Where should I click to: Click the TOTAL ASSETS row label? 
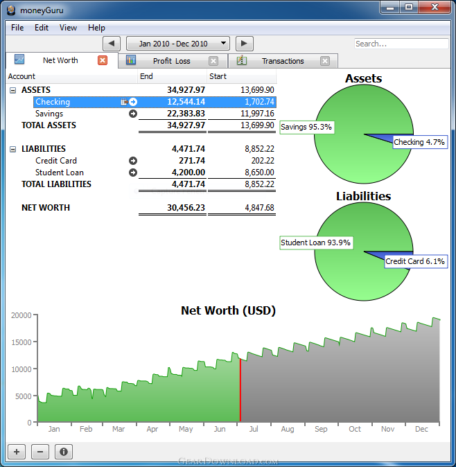click(49, 125)
